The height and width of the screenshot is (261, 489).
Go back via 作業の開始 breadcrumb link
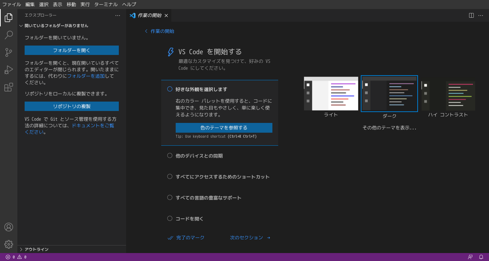click(159, 31)
